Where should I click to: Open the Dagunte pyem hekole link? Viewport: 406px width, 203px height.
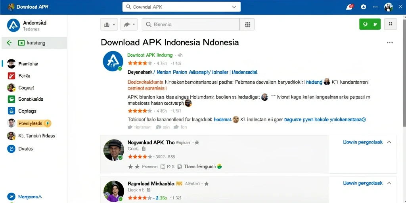pos(325,120)
